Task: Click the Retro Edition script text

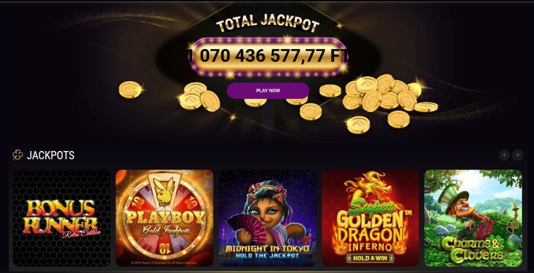Action: [81, 233]
